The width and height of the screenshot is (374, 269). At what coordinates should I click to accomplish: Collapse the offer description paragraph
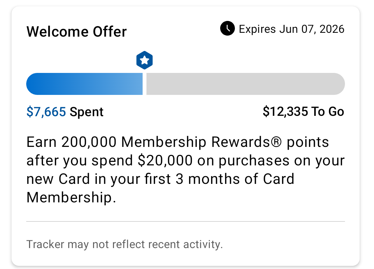pyautogui.click(x=185, y=169)
